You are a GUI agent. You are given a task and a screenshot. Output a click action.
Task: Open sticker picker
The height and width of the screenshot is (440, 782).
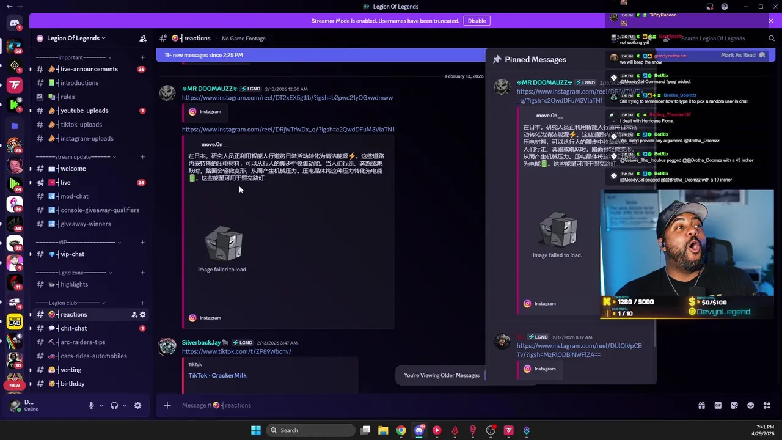pyautogui.click(x=734, y=405)
